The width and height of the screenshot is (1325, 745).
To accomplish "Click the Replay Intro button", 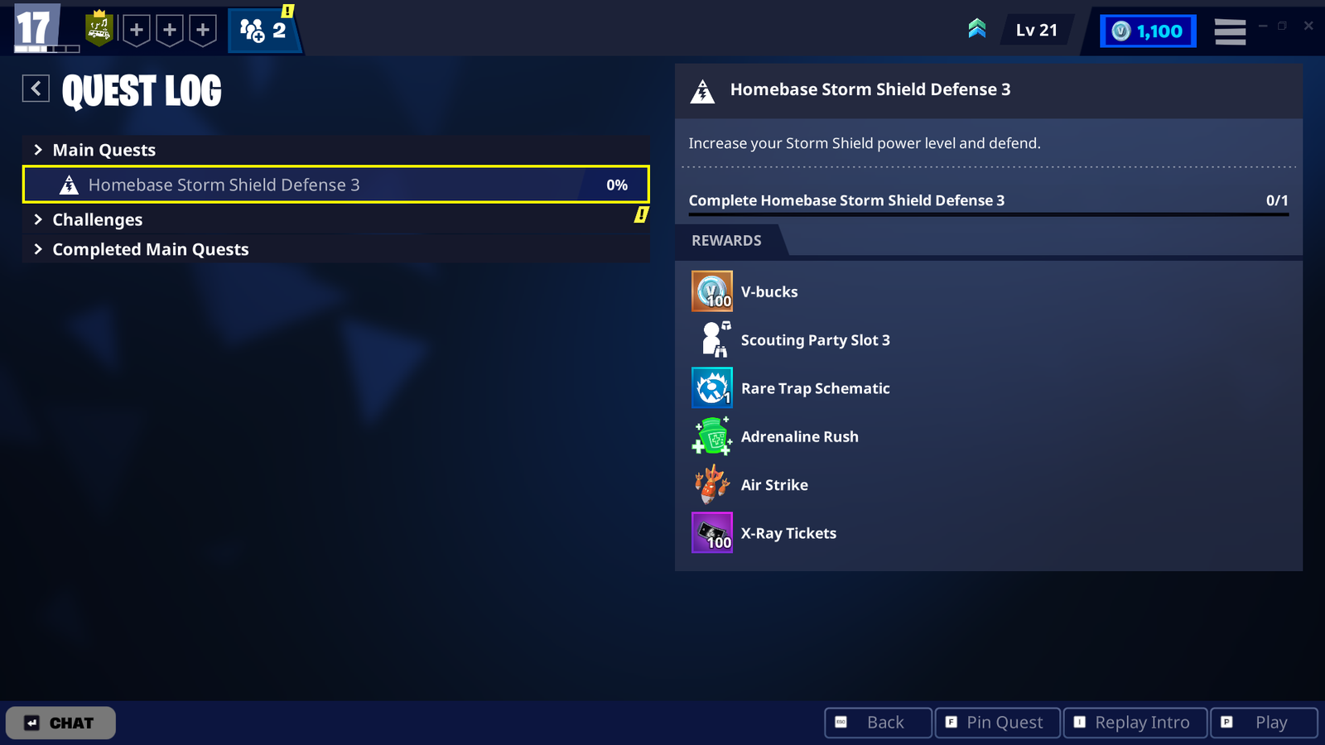I will 1134,723.
